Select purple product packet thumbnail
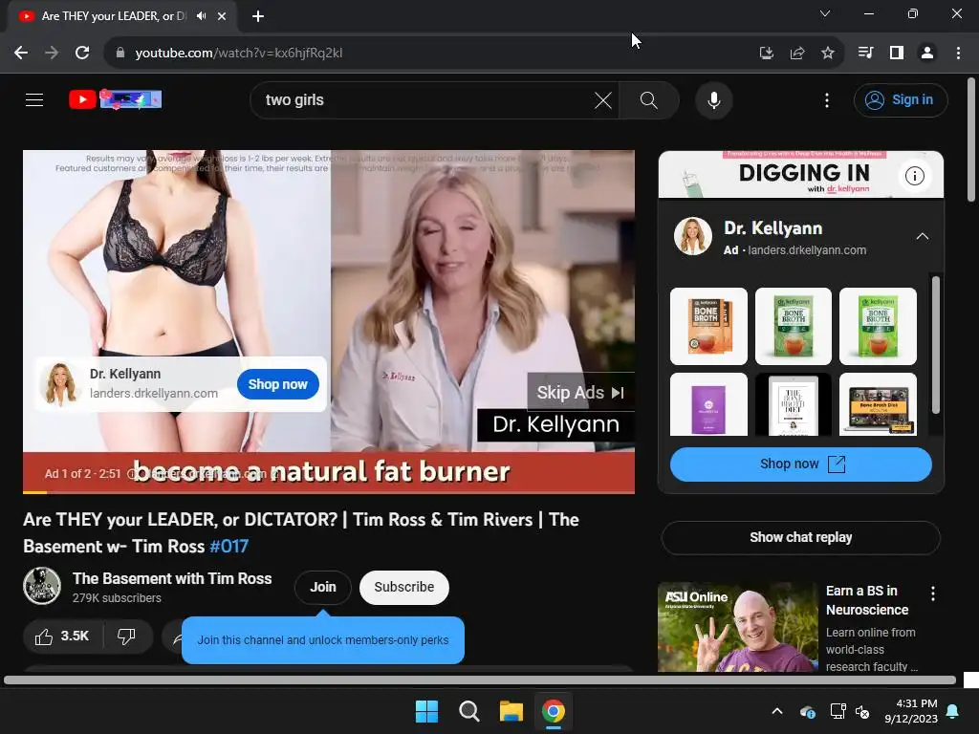Image resolution: width=979 pixels, height=734 pixels. [x=708, y=404]
